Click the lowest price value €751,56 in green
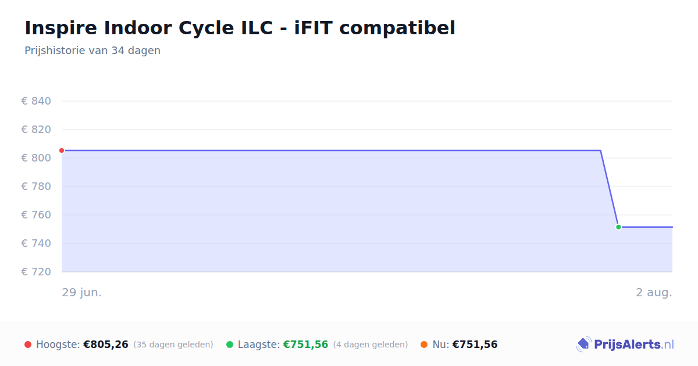The width and height of the screenshot is (698, 366). 306,345
